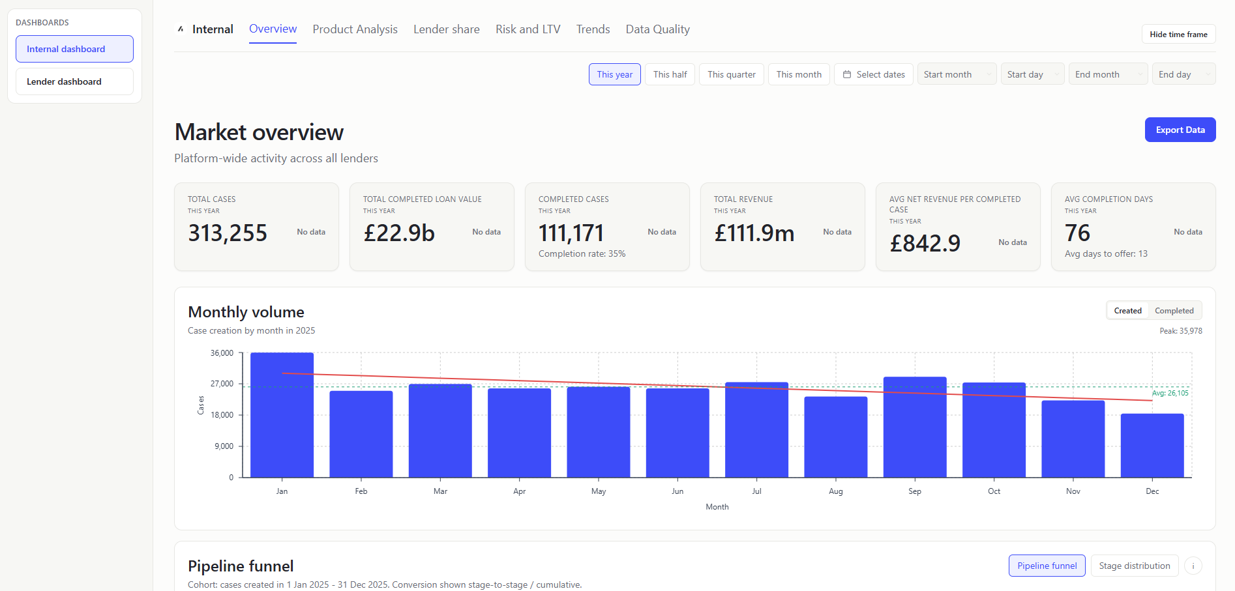1235x591 pixels.
Task: Click the collapse chevron beside Internal
Action: point(180,29)
